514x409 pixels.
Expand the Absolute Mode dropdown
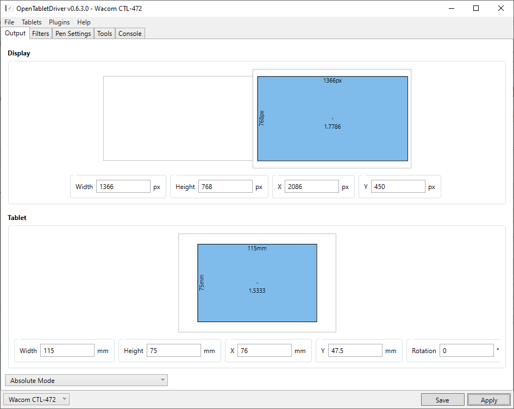pyautogui.click(x=86, y=380)
